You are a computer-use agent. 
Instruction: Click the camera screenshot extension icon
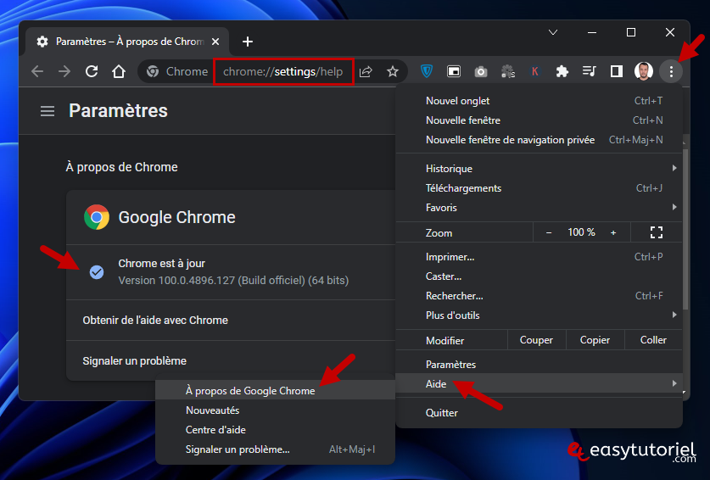click(x=481, y=71)
